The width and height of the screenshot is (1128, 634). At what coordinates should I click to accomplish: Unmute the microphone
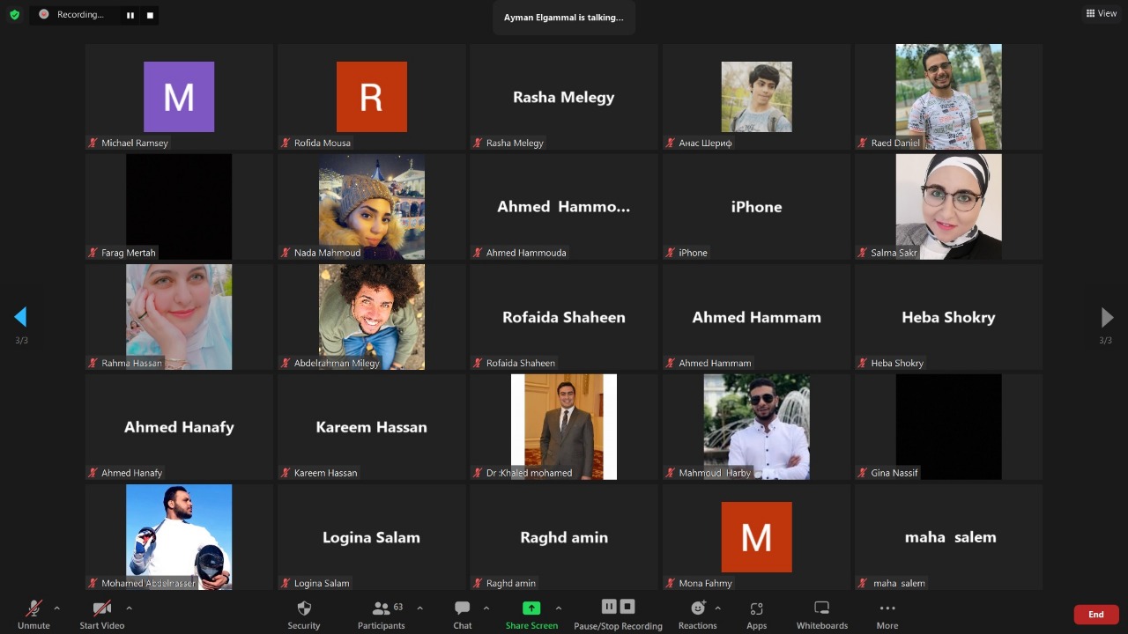(x=33, y=613)
